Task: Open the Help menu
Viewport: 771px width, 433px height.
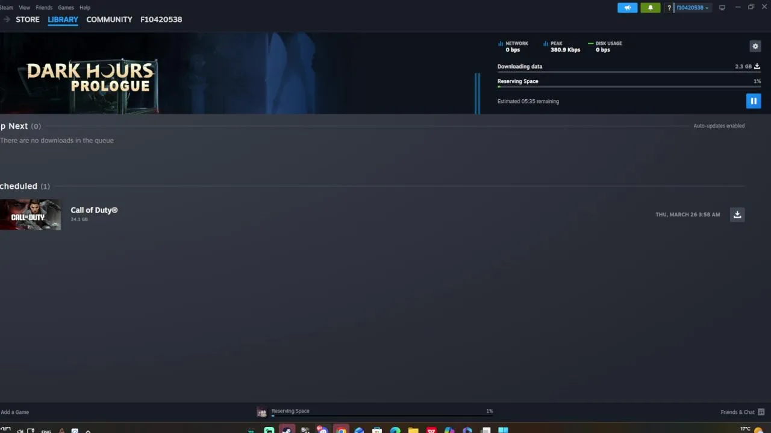Action: [85, 8]
